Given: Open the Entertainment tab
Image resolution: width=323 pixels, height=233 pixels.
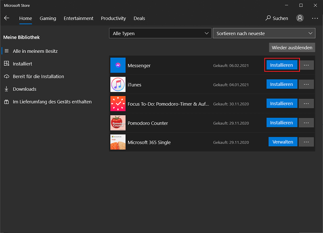Looking at the screenshot, I should pos(78,18).
